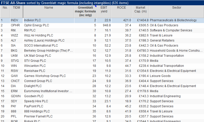
Task: Click the 44.7 ROCE value
Action: click(x=128, y=66)
